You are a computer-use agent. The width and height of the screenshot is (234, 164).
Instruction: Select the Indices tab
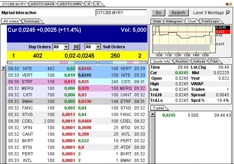(199, 61)
